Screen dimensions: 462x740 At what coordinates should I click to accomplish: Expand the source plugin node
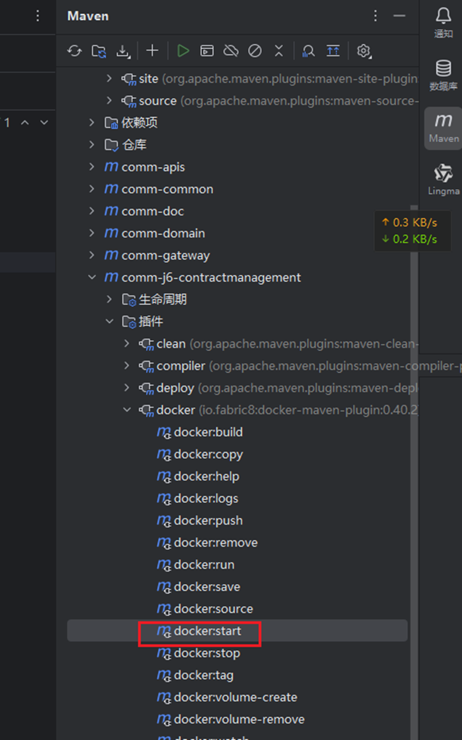[x=109, y=100]
